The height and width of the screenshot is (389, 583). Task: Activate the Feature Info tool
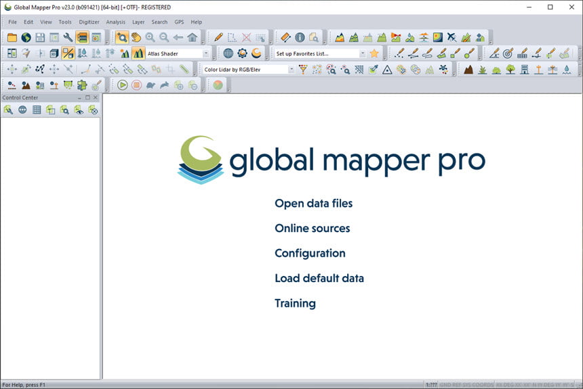[x=300, y=37]
